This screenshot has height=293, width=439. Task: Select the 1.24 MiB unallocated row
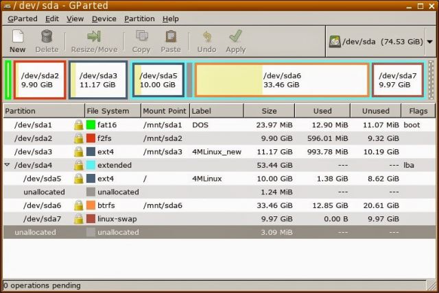coord(219,192)
